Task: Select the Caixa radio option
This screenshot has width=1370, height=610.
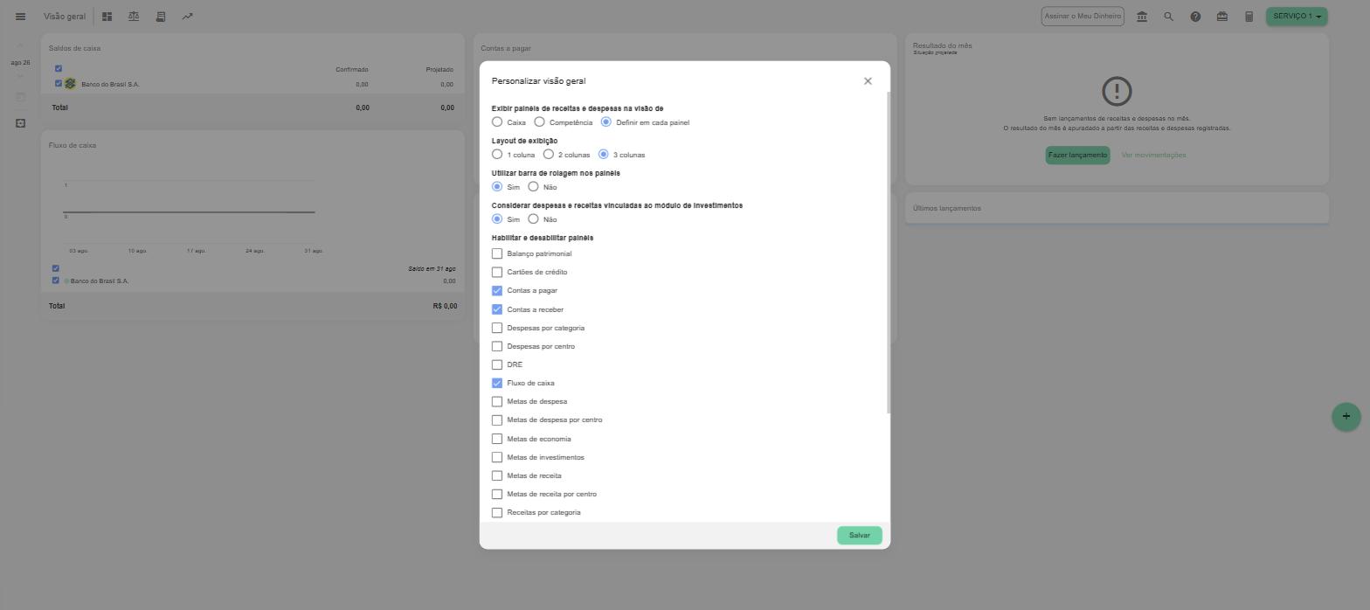Action: click(x=497, y=122)
